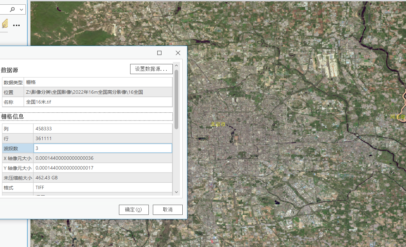Close the properties dialog with X
The width and height of the screenshot is (406, 247).
[178, 53]
